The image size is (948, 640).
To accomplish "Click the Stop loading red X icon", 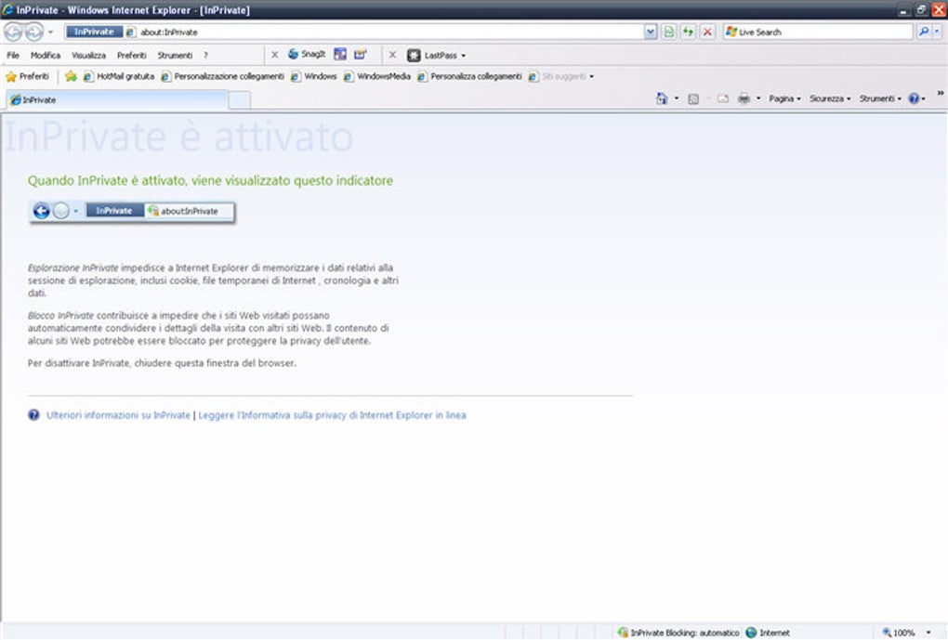I will coord(707,32).
